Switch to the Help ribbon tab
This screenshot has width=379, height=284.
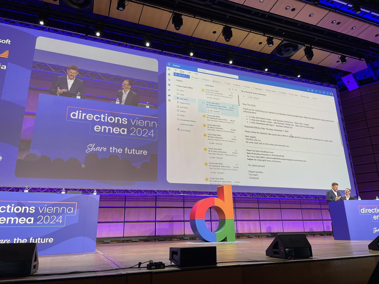196,74
